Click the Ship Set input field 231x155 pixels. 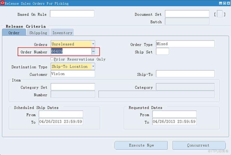click(162, 51)
